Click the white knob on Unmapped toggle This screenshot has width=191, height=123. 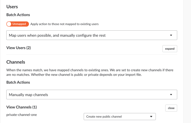[9, 24]
